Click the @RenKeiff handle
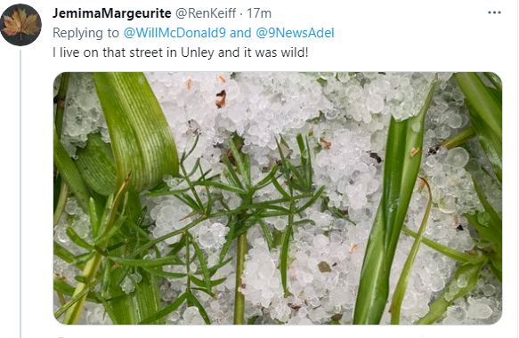 (206, 13)
